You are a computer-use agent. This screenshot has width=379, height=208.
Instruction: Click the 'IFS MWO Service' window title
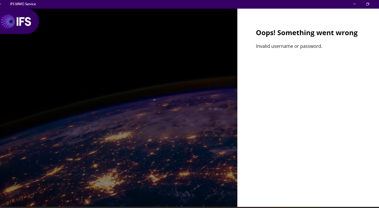(x=23, y=4)
